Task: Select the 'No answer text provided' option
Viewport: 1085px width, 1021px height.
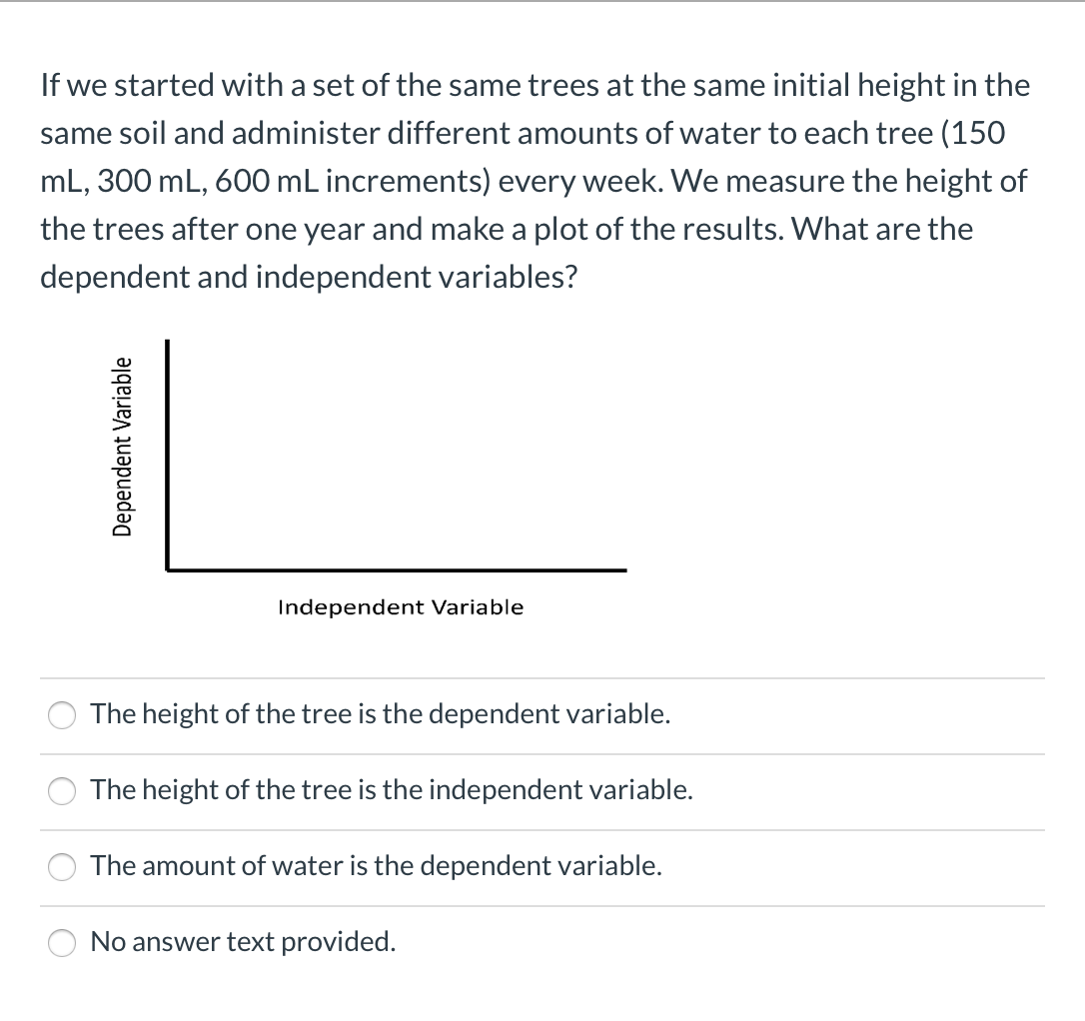Action: [242, 942]
